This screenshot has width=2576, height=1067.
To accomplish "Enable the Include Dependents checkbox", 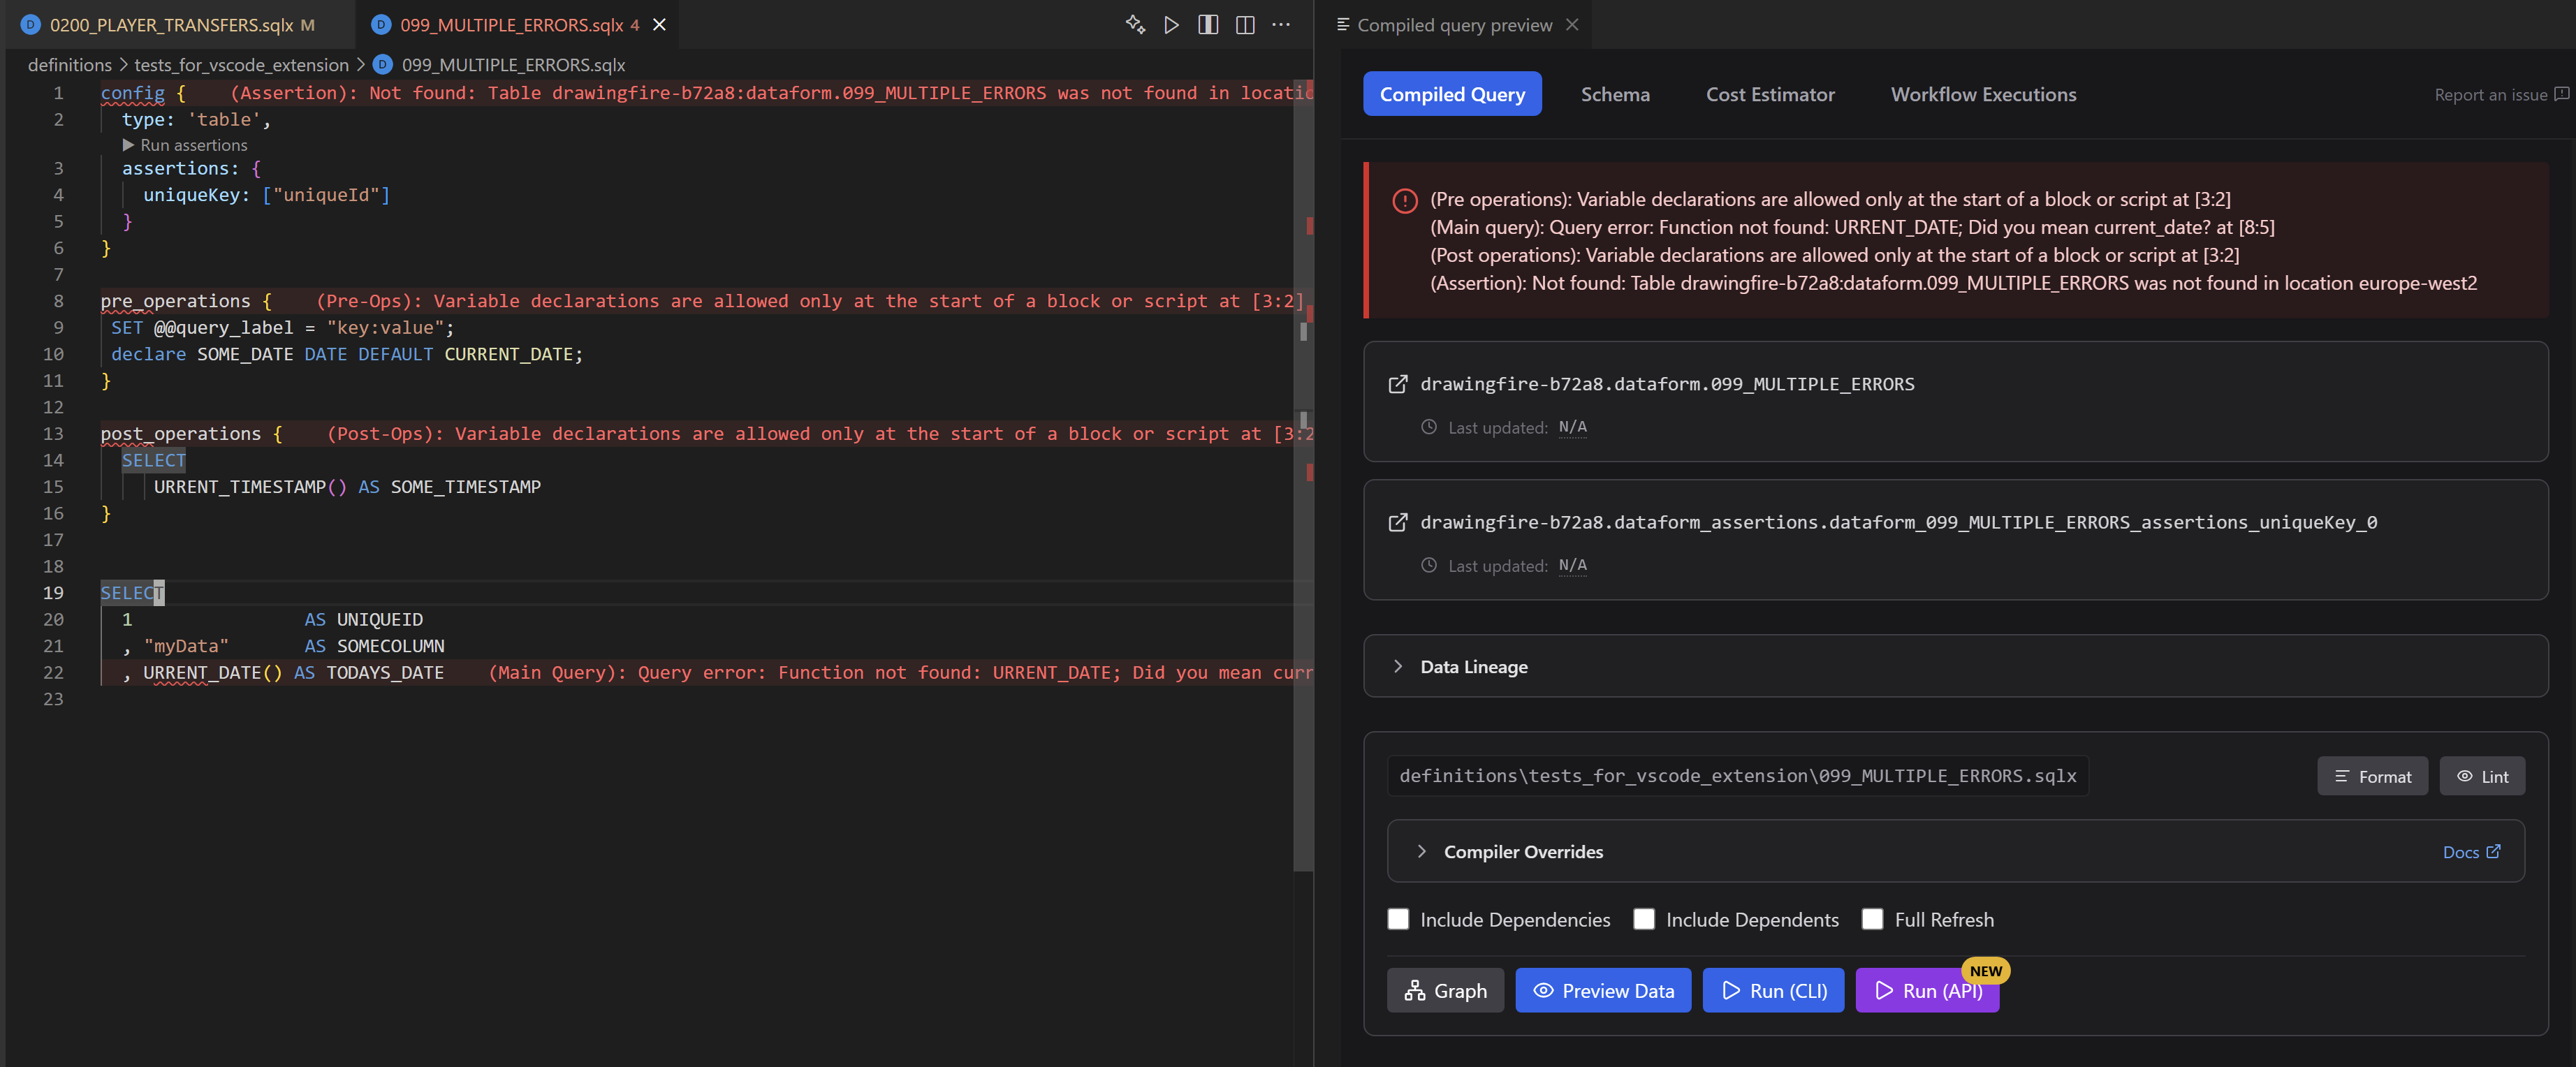I will [1644, 919].
